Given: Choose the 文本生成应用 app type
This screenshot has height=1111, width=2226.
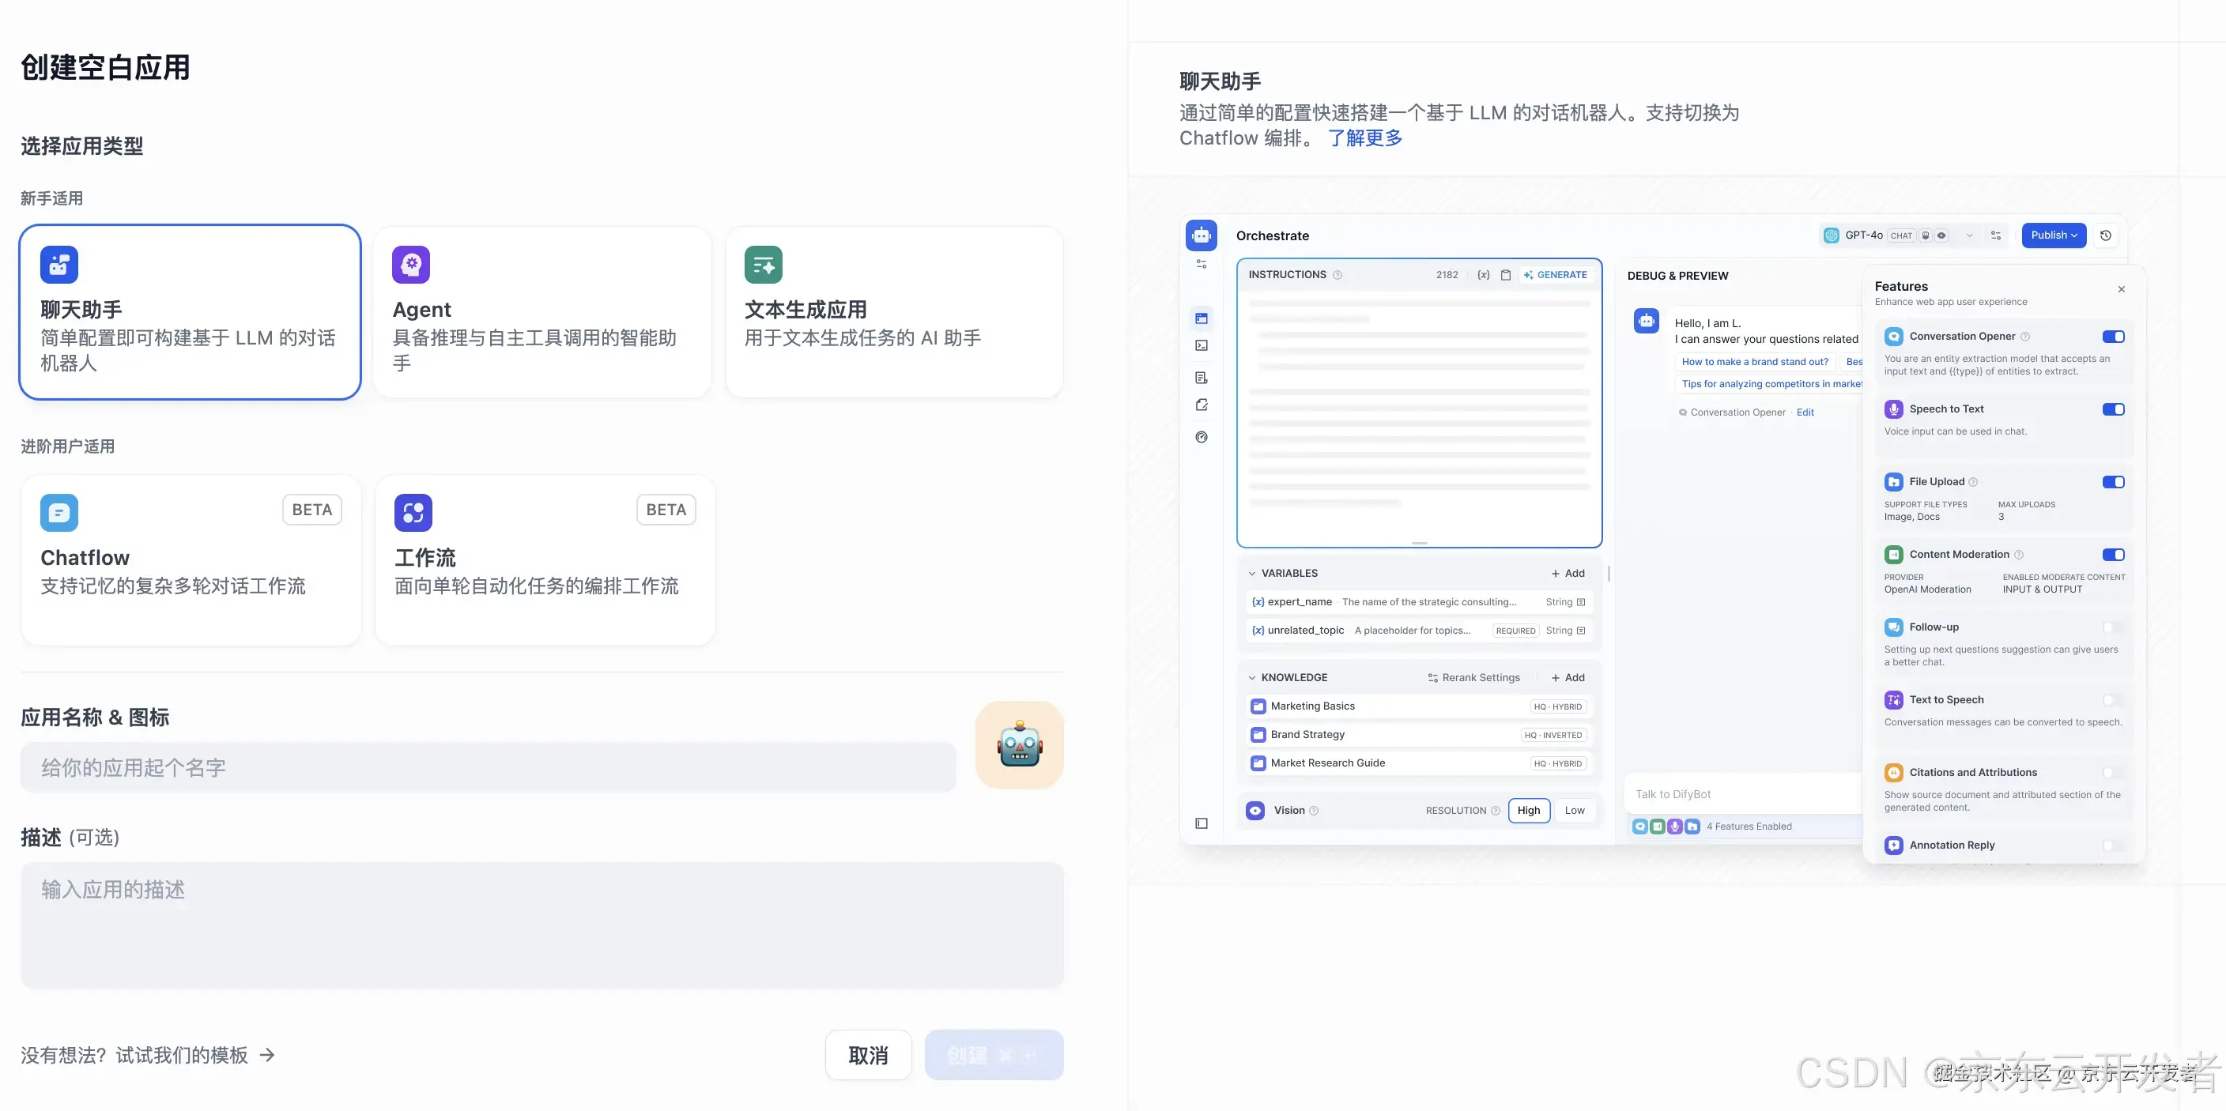Looking at the screenshot, I should [x=893, y=312].
